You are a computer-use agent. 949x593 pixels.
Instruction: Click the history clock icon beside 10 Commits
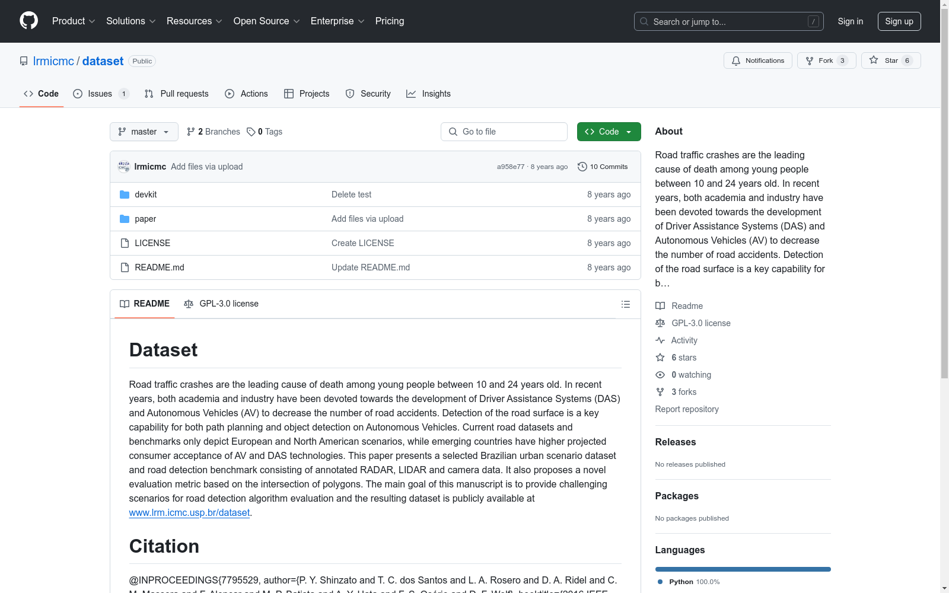(582, 167)
